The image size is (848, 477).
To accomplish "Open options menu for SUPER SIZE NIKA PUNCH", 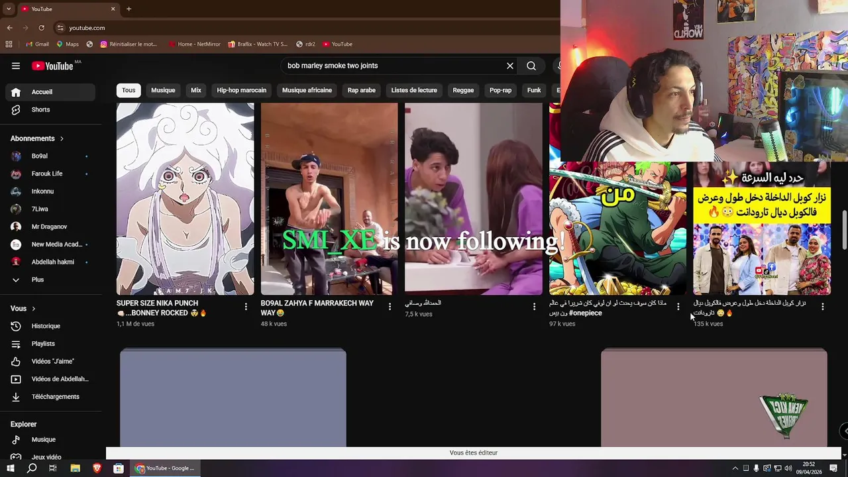I will [246, 307].
